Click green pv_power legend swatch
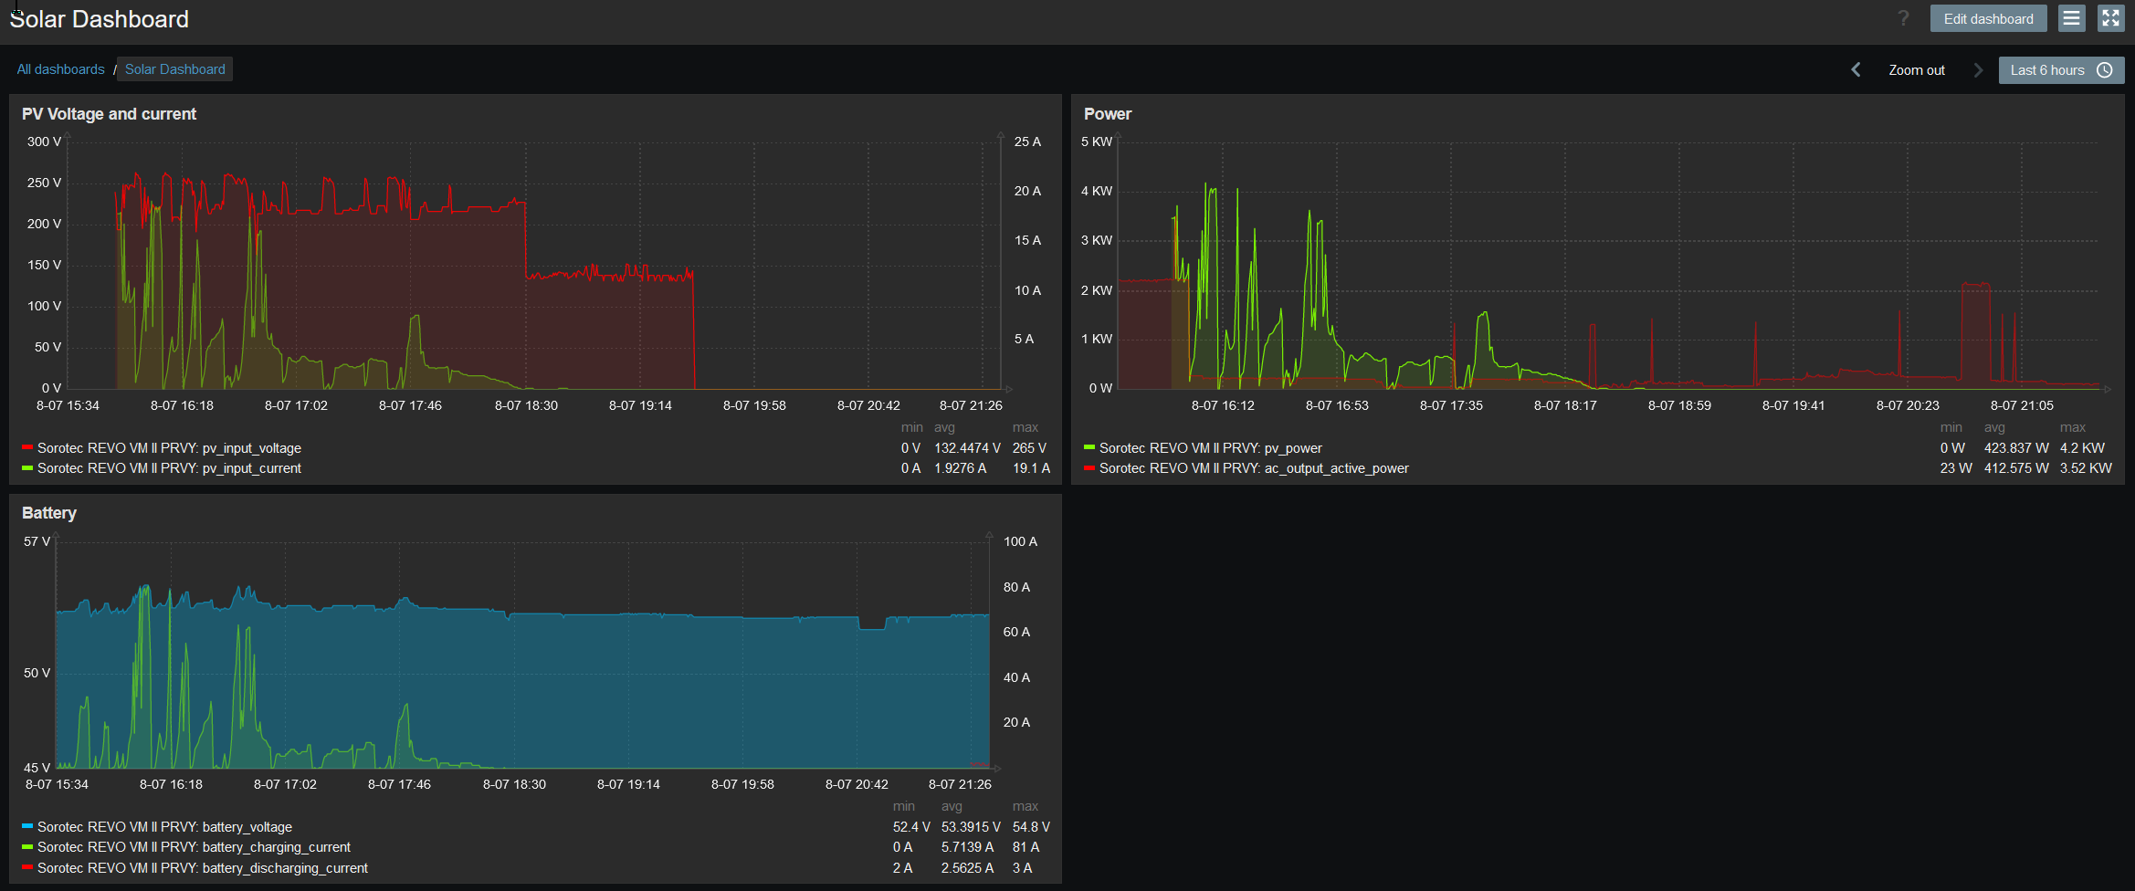 [x=1089, y=447]
